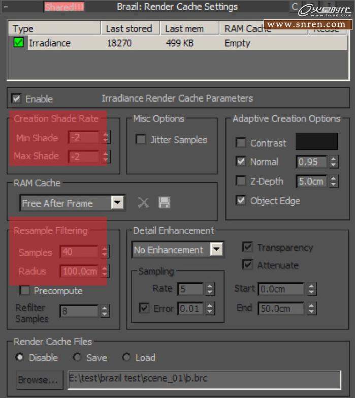Screen dimensions: 355x398
Task: Click the Refilter Samples spinner arrows
Action: tap(105, 311)
